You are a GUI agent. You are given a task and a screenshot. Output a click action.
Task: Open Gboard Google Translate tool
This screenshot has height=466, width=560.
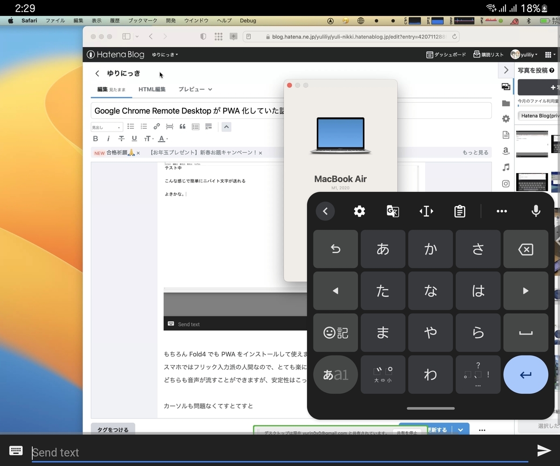tap(393, 211)
